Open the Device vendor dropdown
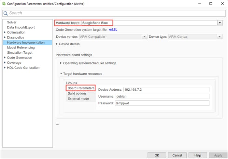 144,37
